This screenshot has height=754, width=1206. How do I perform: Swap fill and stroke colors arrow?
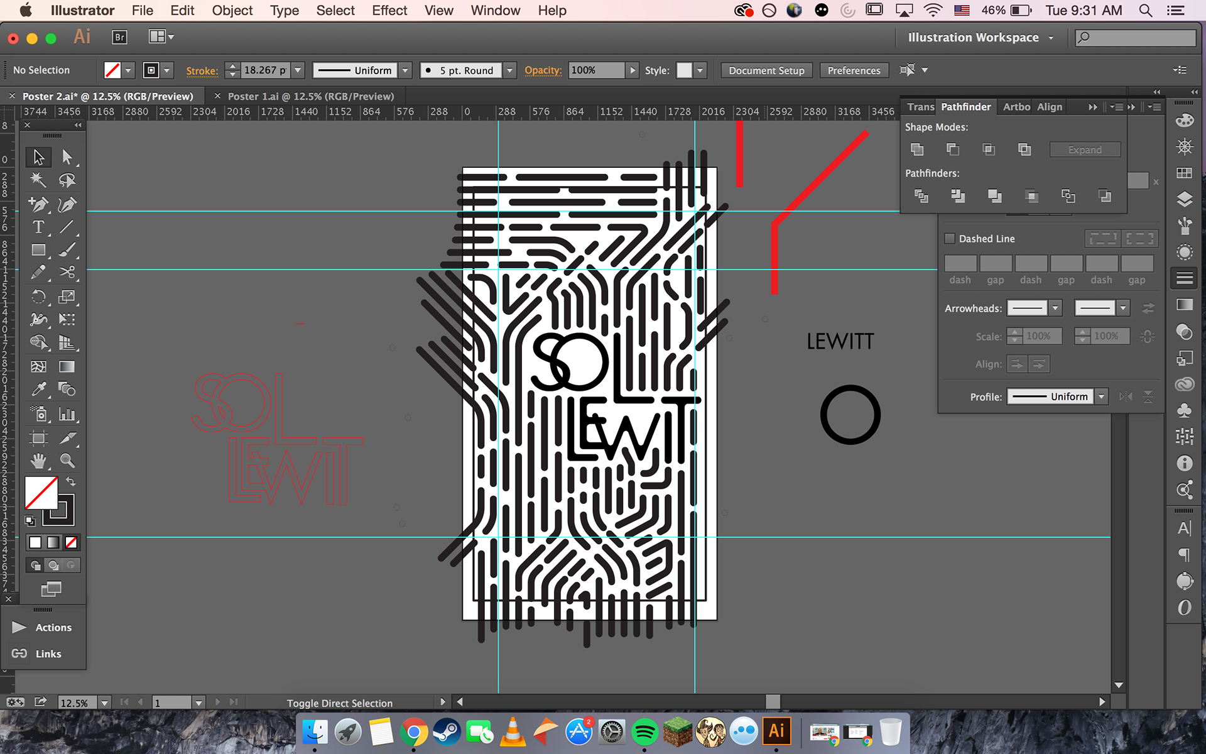[71, 481]
